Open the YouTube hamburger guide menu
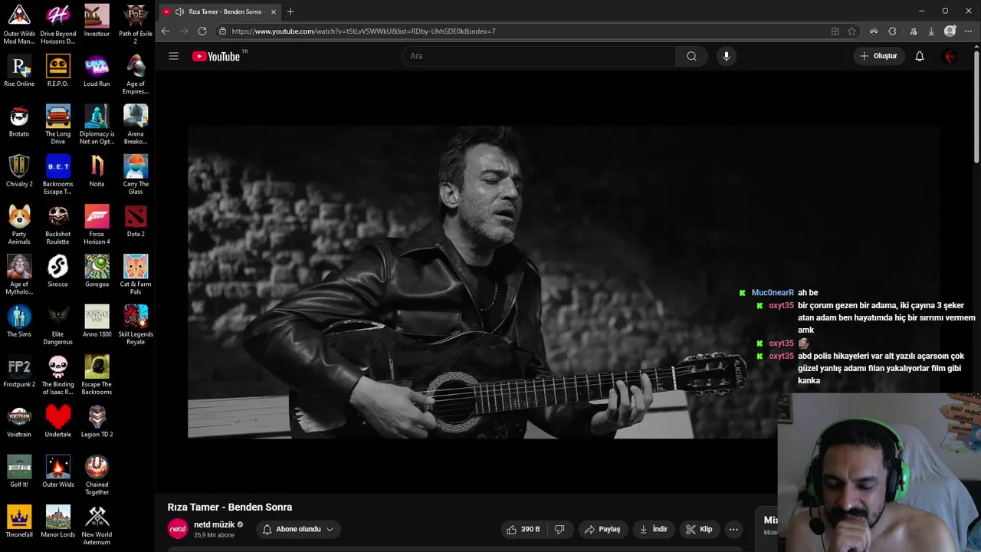 pyautogui.click(x=174, y=56)
